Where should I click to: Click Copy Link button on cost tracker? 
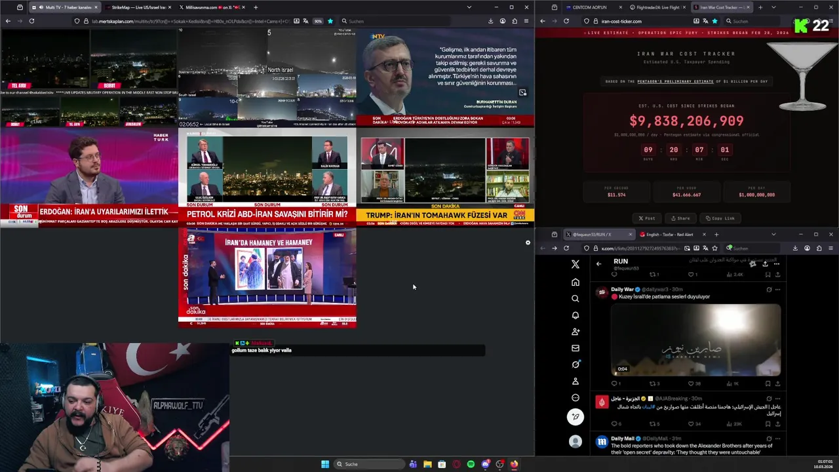(x=720, y=218)
